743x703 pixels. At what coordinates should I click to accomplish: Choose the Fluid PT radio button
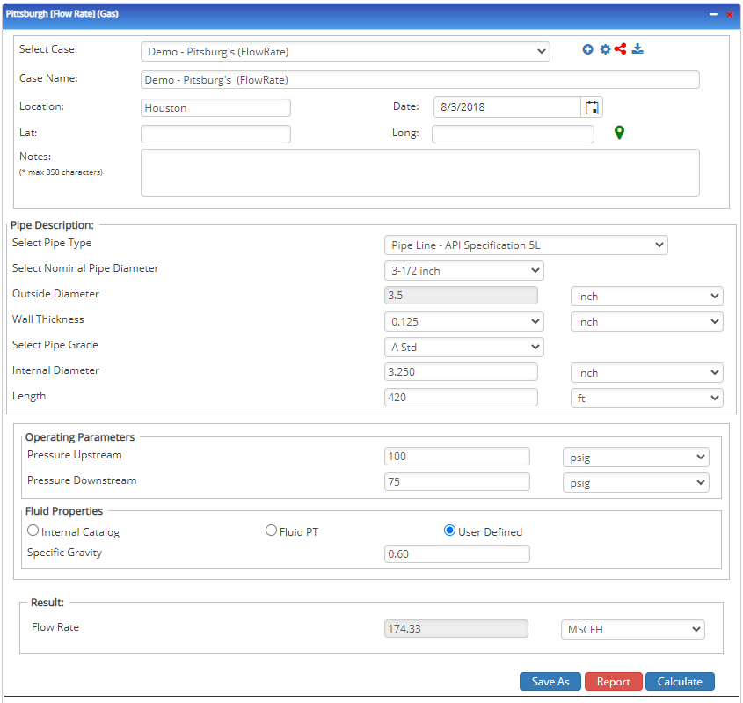271,530
